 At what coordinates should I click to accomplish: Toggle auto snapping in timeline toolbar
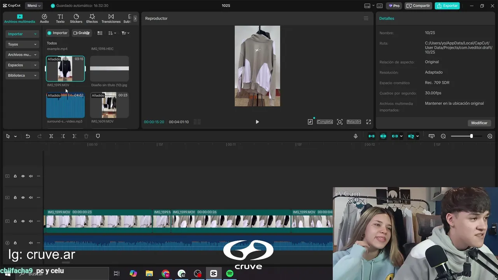pos(383,136)
